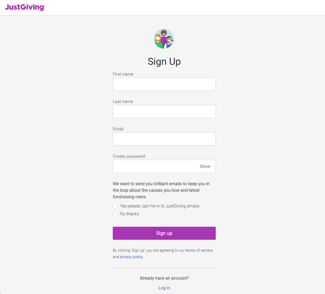The width and height of the screenshot is (325, 294).
Task: Click 'Already have an account?' text
Action: pyautogui.click(x=164, y=278)
